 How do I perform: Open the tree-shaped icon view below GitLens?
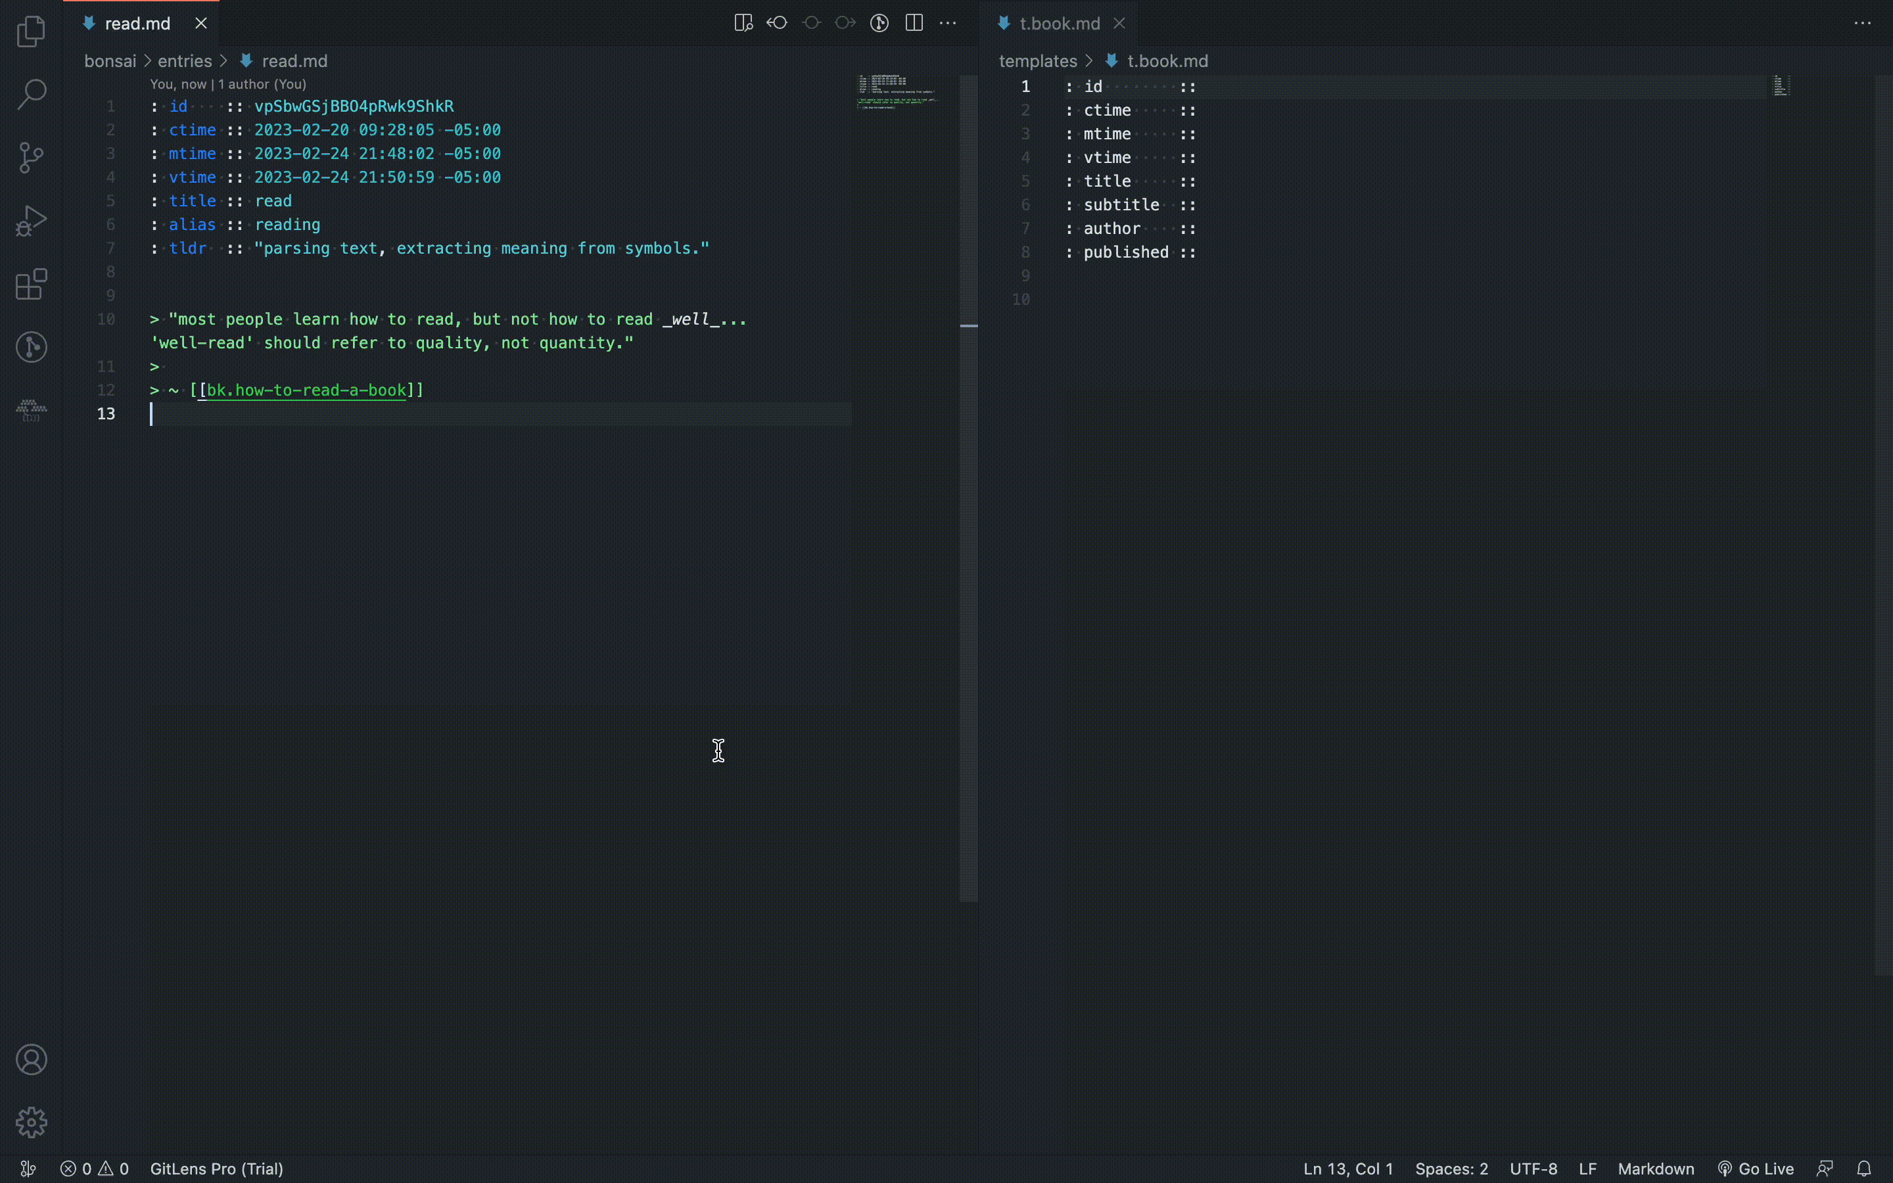point(32,409)
